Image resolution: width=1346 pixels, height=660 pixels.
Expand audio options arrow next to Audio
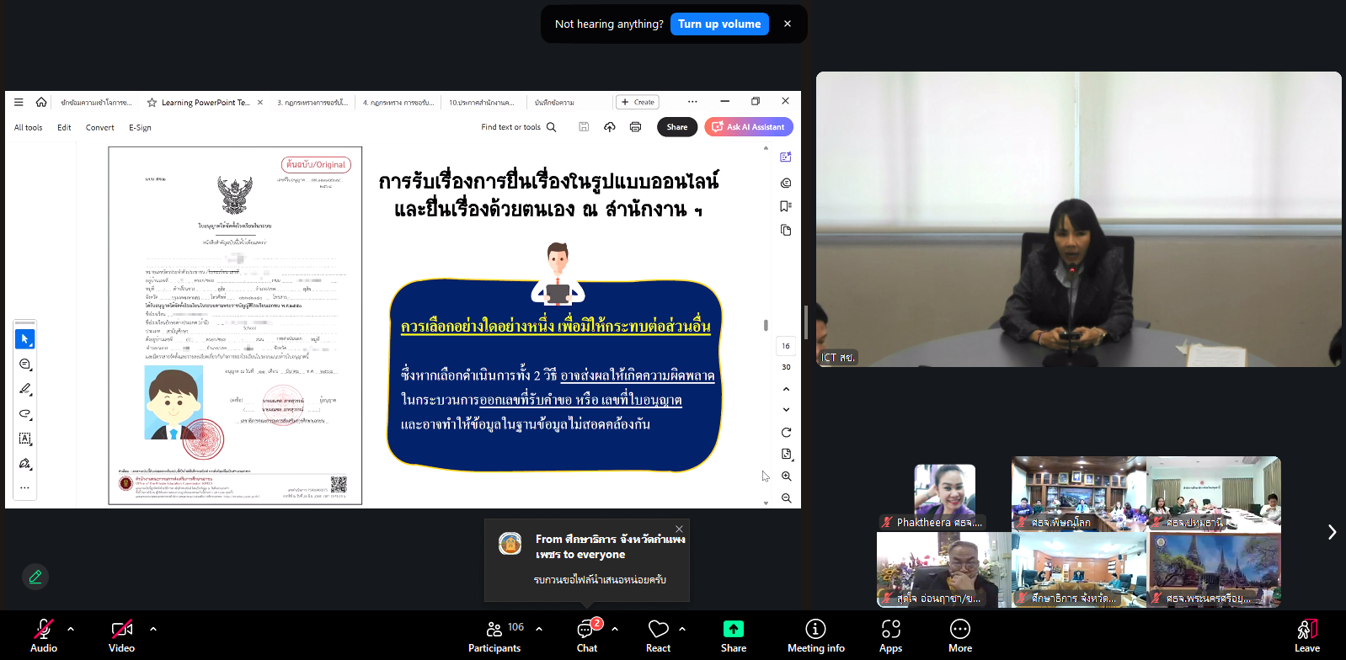click(71, 629)
